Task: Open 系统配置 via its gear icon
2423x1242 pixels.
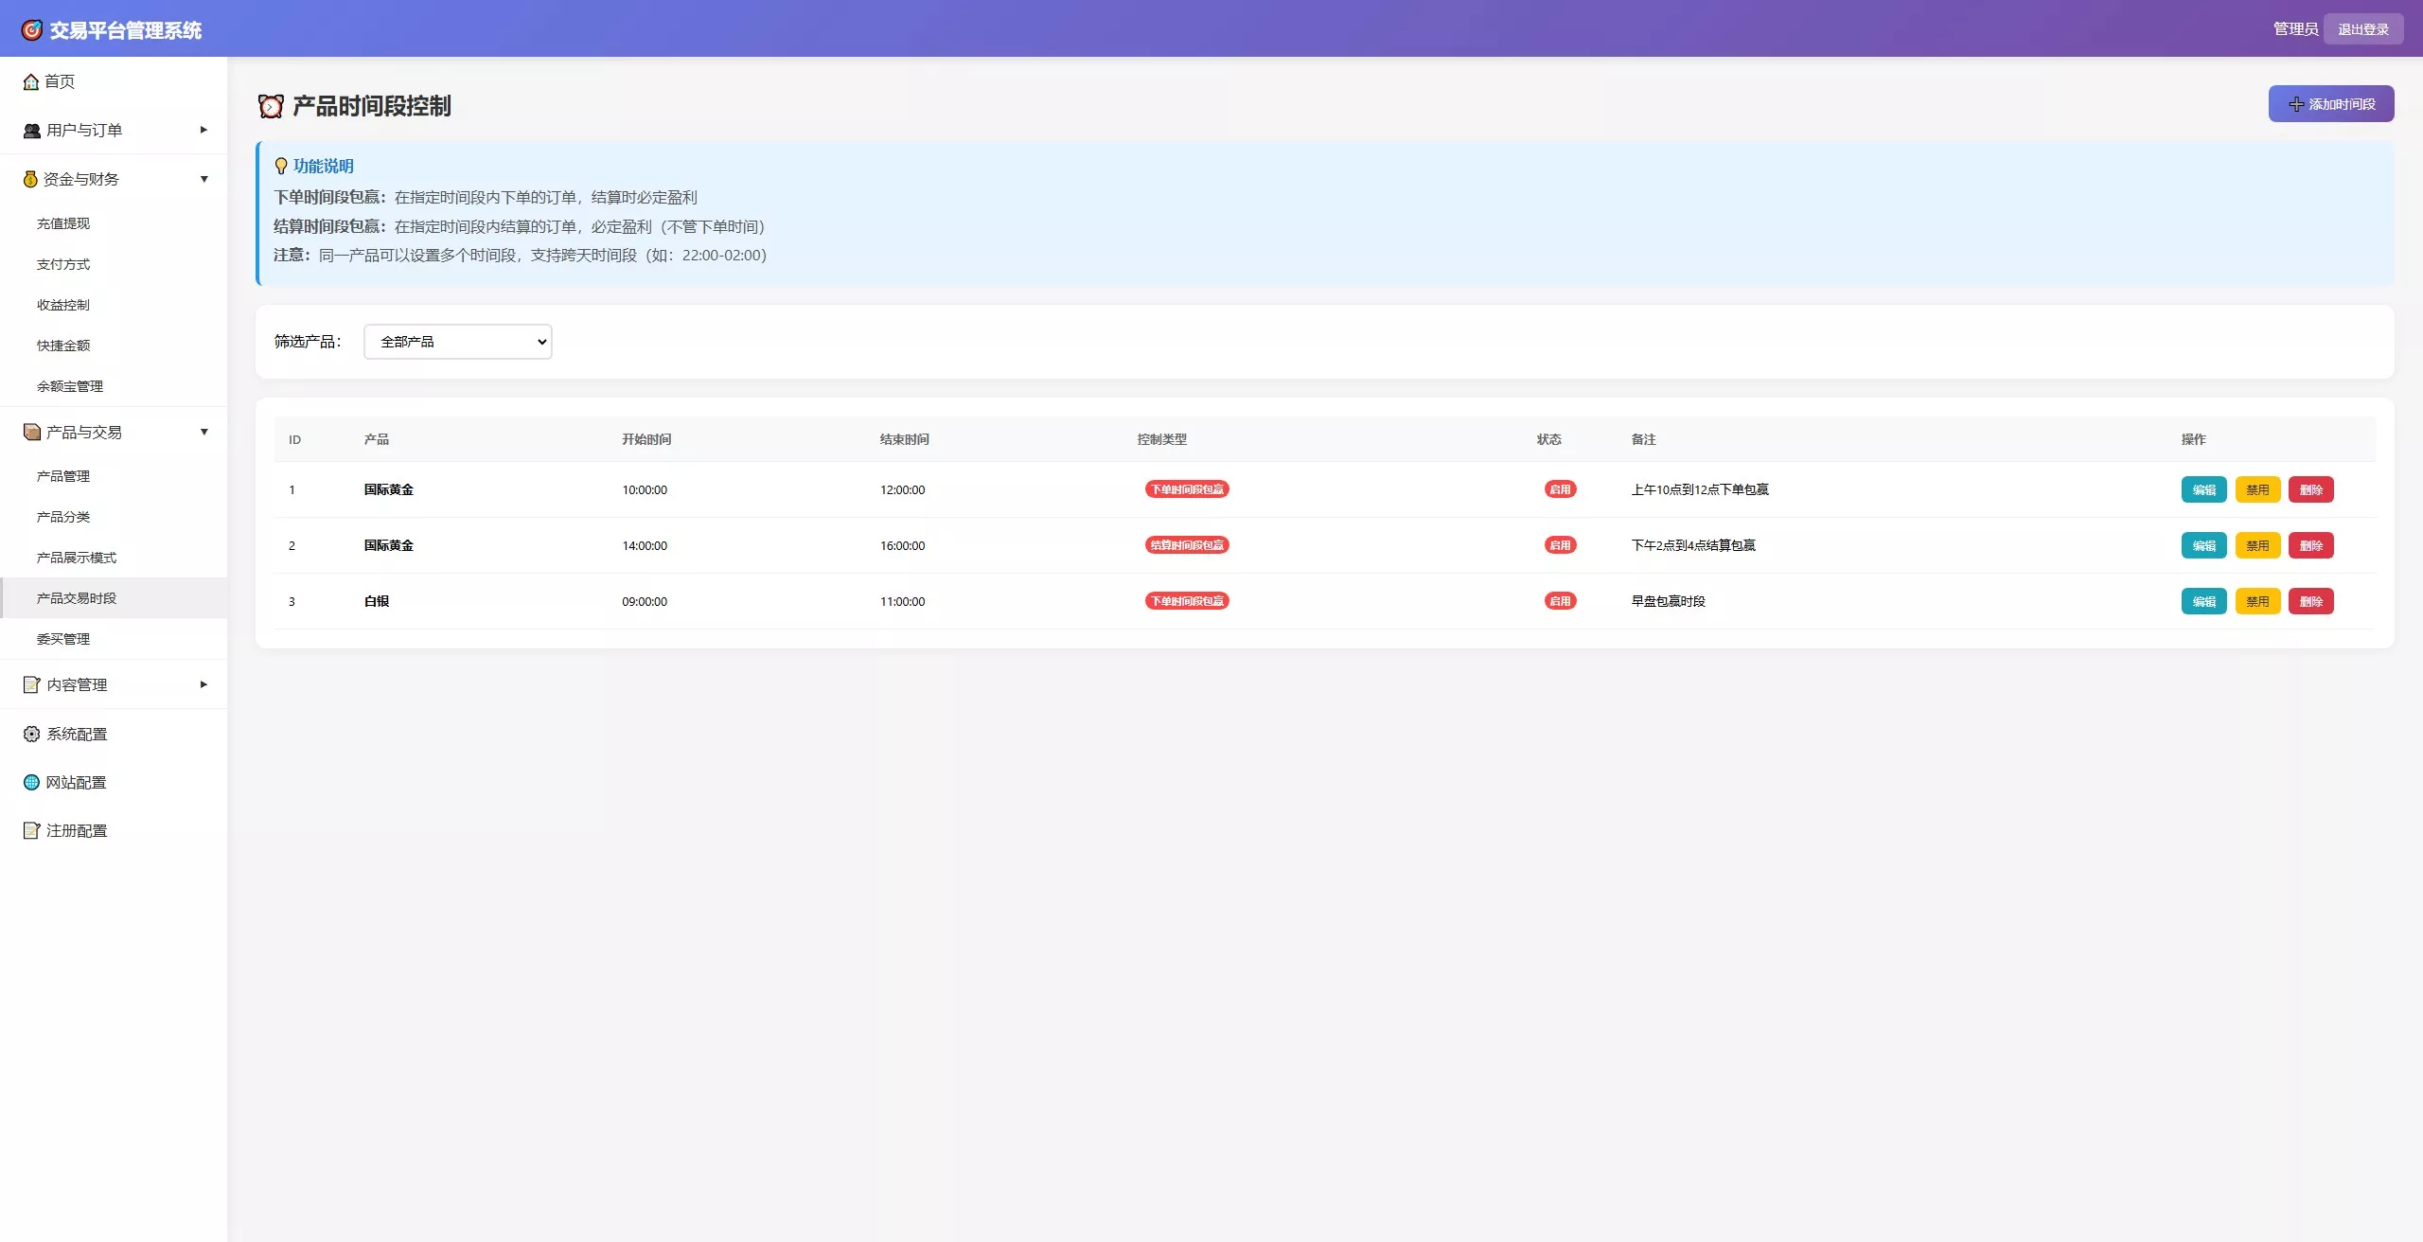Action: (x=32, y=734)
